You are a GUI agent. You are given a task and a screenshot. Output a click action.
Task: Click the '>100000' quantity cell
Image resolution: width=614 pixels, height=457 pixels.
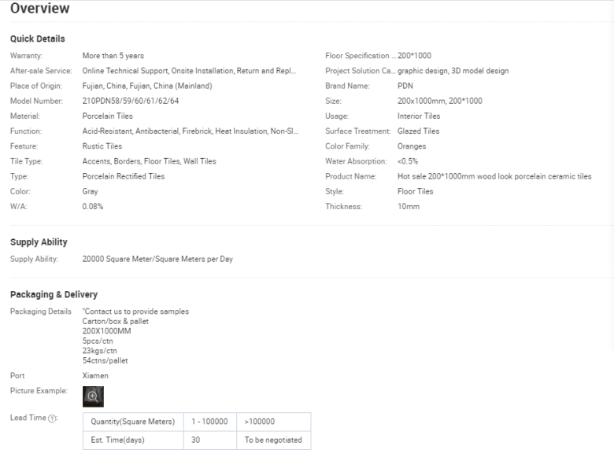(259, 422)
